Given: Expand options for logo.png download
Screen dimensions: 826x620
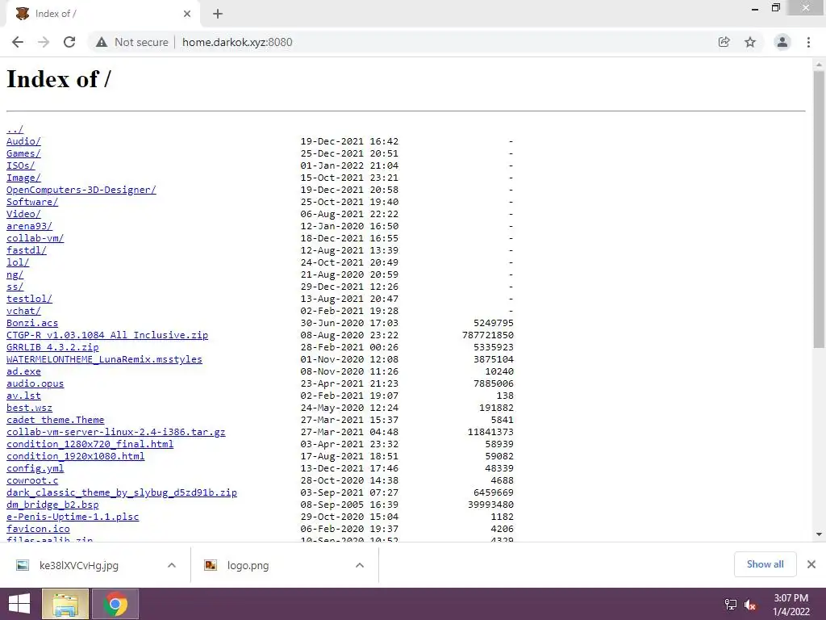Looking at the screenshot, I should (360, 565).
